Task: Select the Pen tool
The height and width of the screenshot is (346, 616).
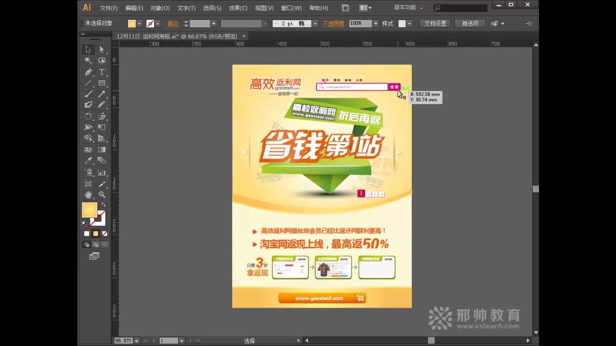Action: [88, 72]
